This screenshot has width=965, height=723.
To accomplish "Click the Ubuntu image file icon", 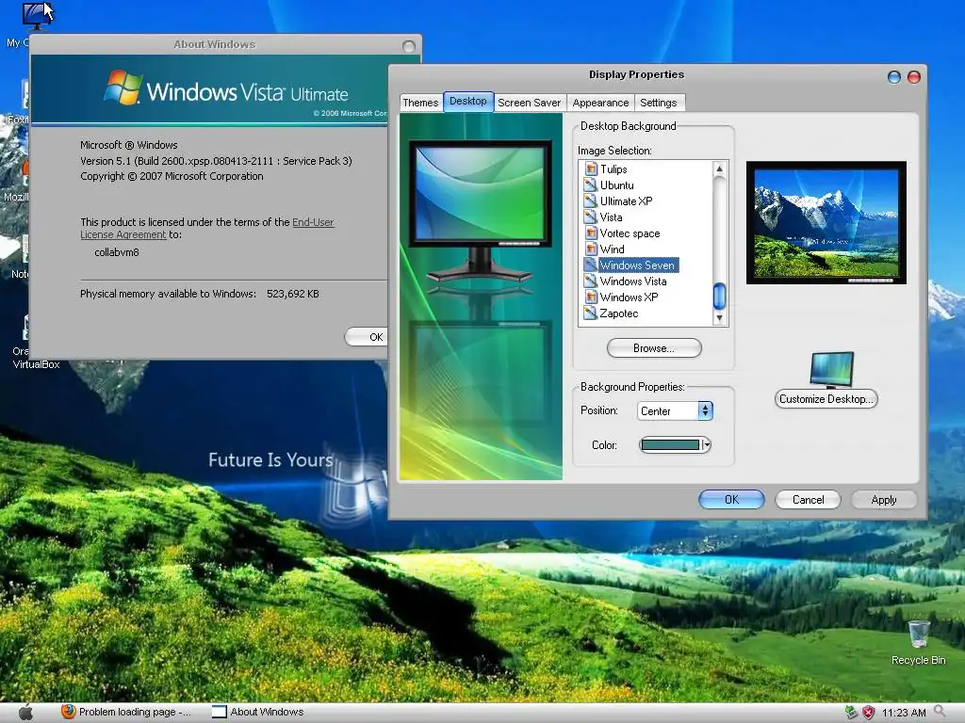I will click(x=591, y=185).
